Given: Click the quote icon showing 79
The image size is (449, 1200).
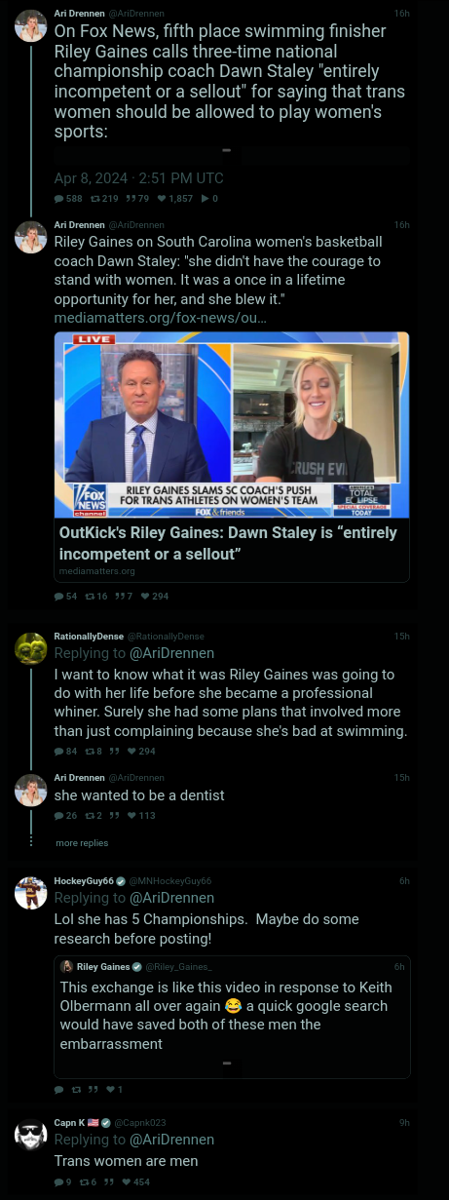Looking at the screenshot, I should [x=130, y=199].
